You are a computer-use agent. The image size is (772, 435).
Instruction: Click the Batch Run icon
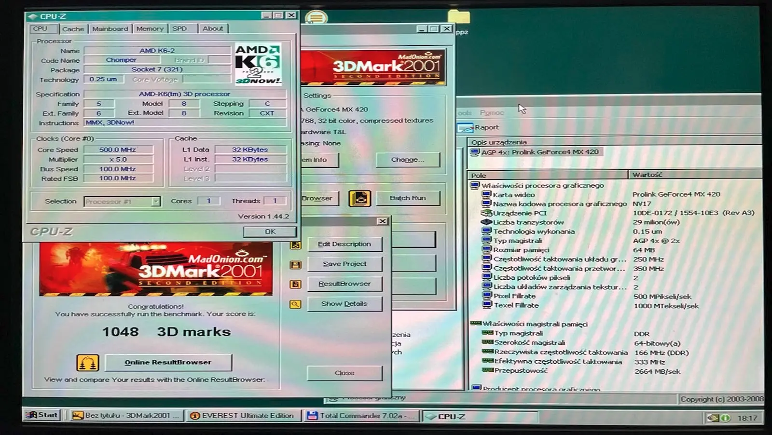pyautogui.click(x=359, y=198)
